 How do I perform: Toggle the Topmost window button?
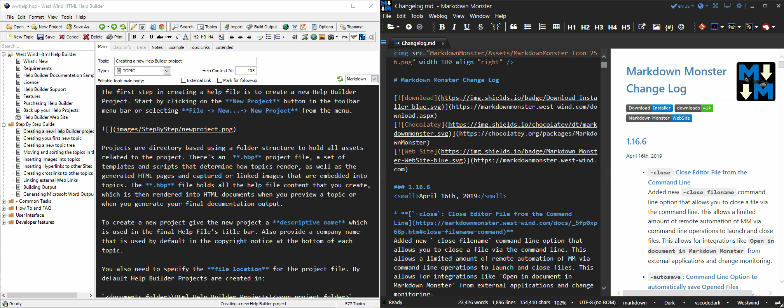point(351,27)
